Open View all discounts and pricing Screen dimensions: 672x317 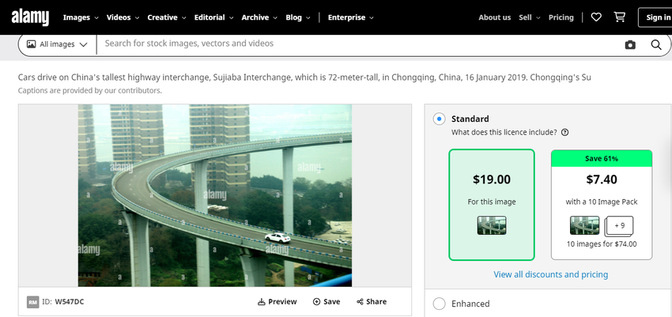[x=551, y=274]
